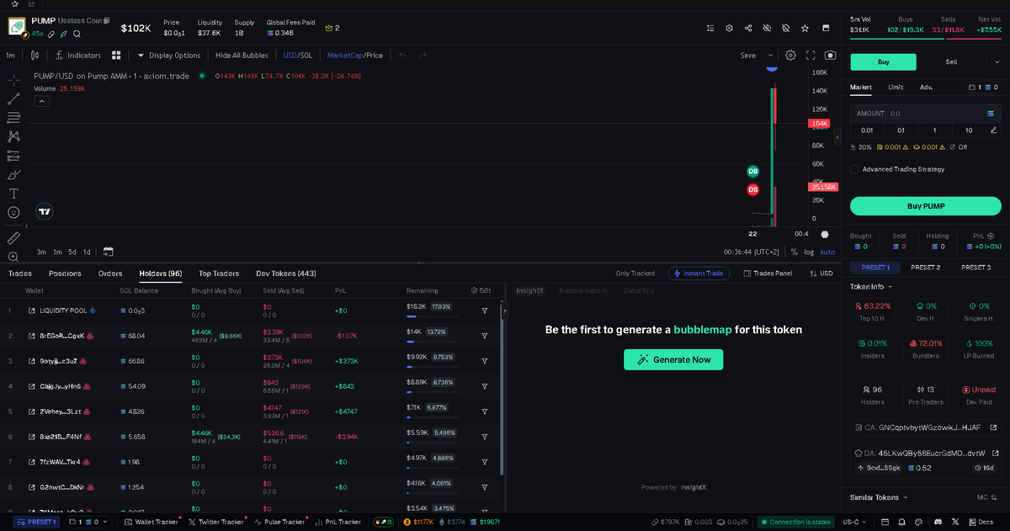1010x531 pixels.
Task: Enable Advanced Trading Strategy checkbox
Action: [854, 169]
